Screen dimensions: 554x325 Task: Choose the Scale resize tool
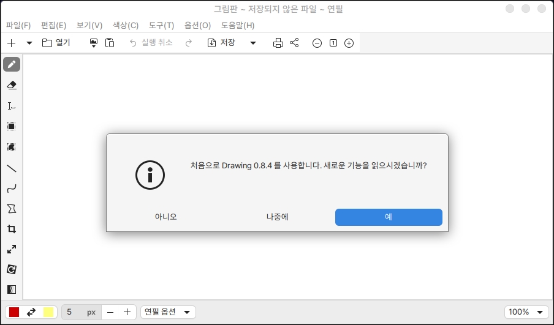click(12, 249)
